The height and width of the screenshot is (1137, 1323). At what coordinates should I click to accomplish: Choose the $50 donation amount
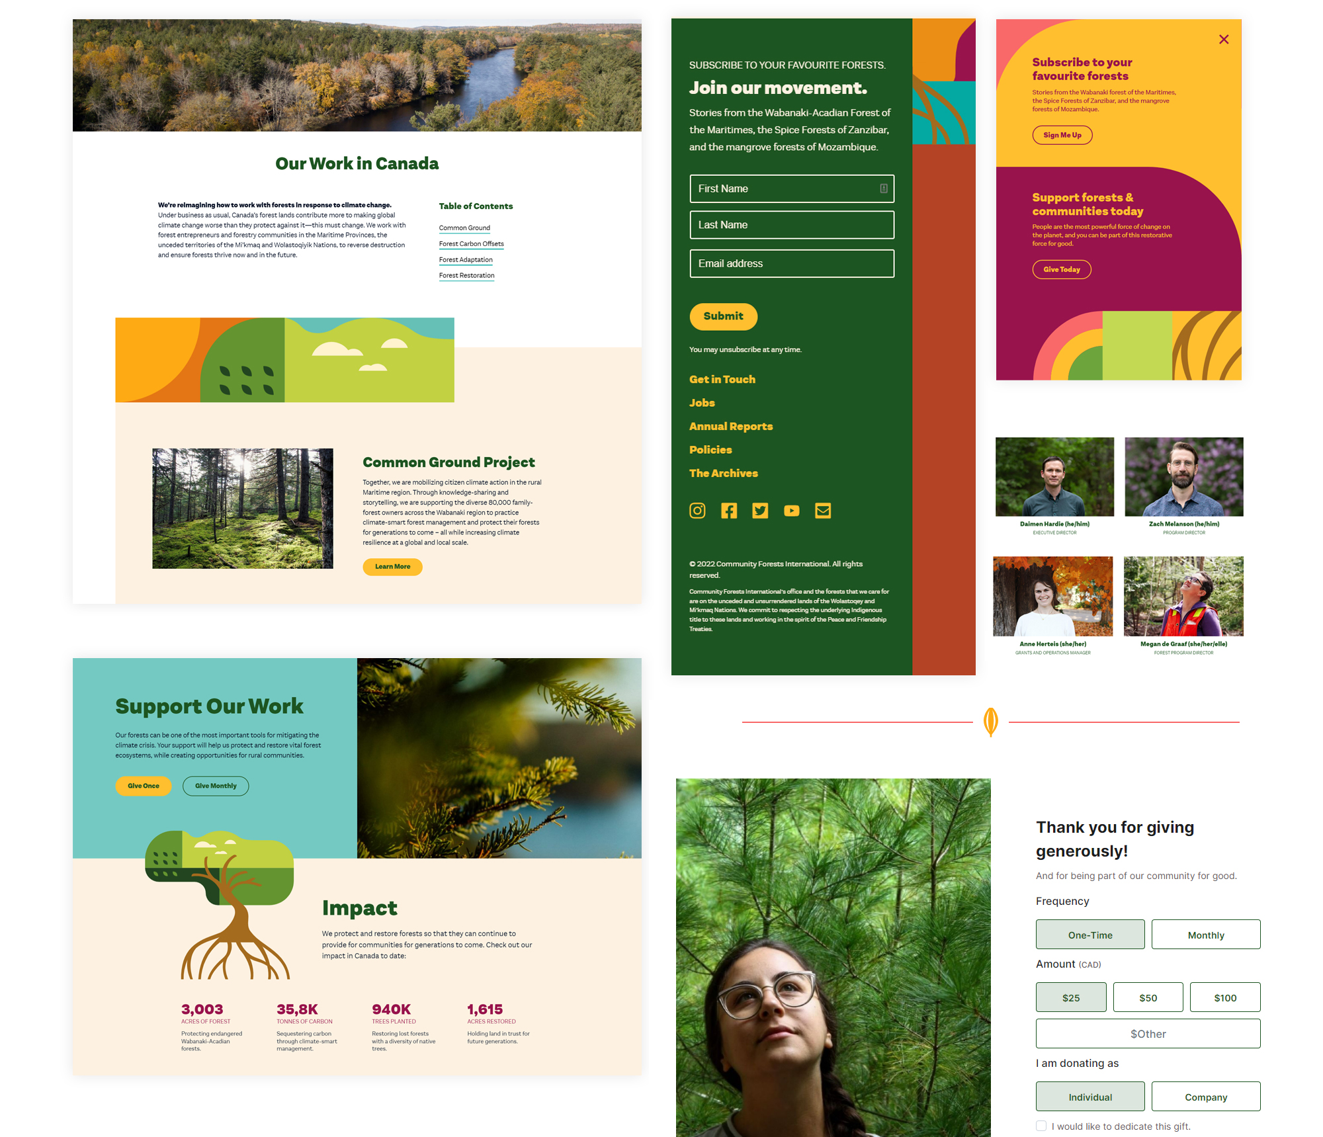(x=1148, y=997)
